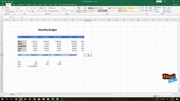Expand the formula bar
Screen dimensions: 180x101
pos(179,17)
